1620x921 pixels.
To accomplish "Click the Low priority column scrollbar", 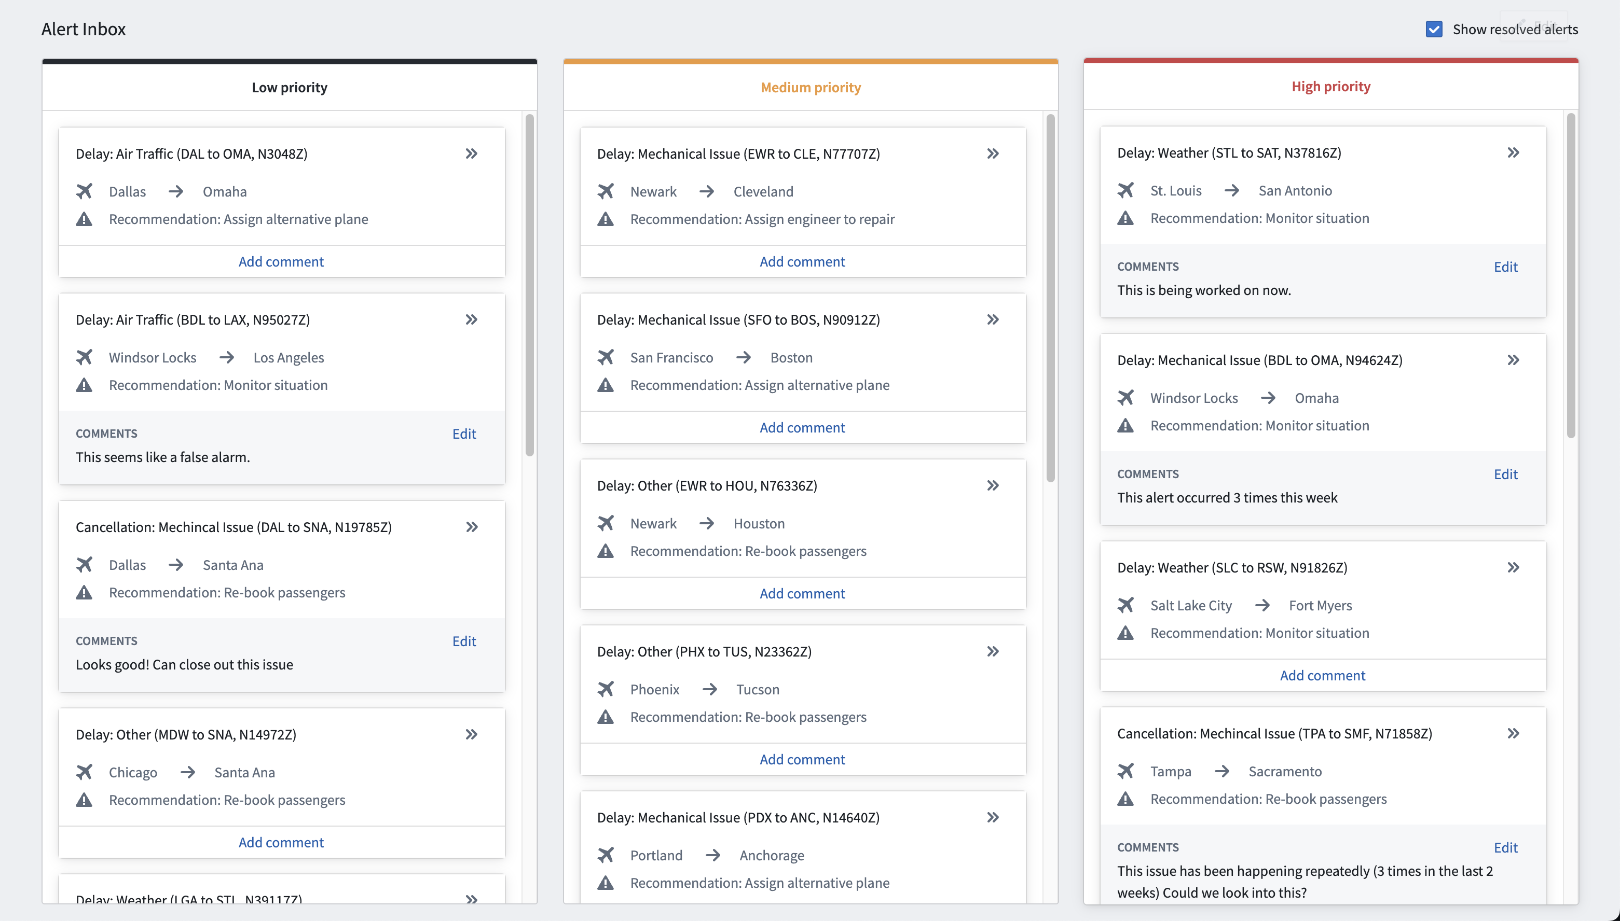I will [530, 285].
